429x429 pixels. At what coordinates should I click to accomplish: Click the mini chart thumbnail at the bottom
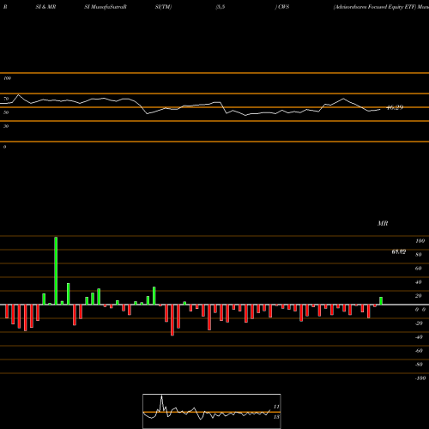coord(212,411)
